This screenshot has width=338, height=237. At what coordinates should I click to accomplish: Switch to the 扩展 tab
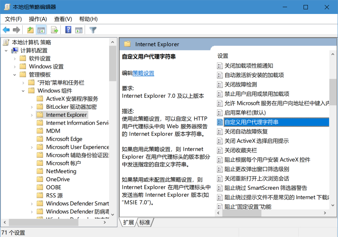click(128, 222)
